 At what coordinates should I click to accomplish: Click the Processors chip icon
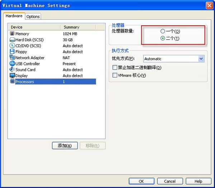12,81
